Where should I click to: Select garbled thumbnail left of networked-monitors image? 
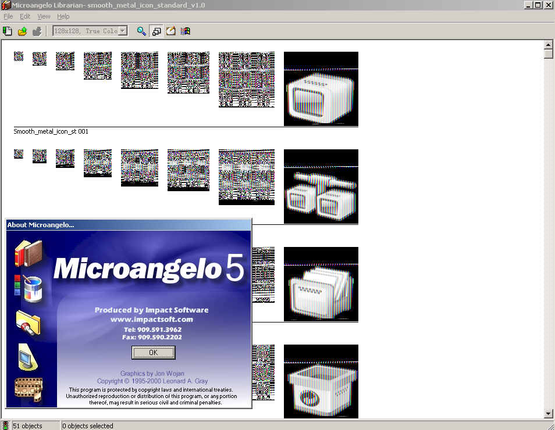point(246,177)
